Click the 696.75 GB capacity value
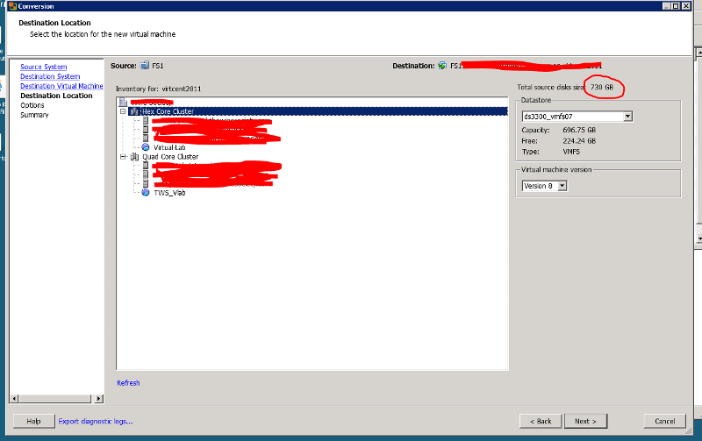Viewport: 702px width, 441px height. click(x=579, y=130)
